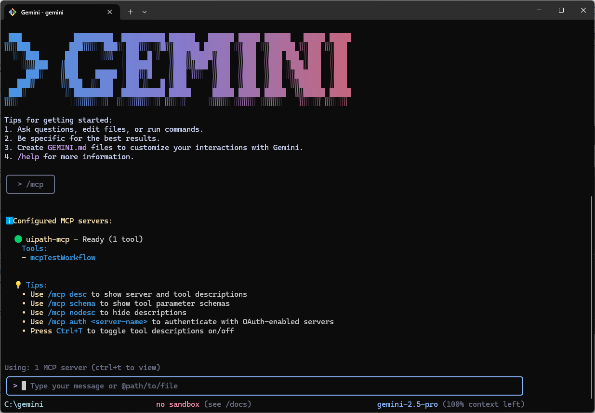Click the lightbulb Tips icon
Screen dimensions: 595x413
tap(18, 285)
